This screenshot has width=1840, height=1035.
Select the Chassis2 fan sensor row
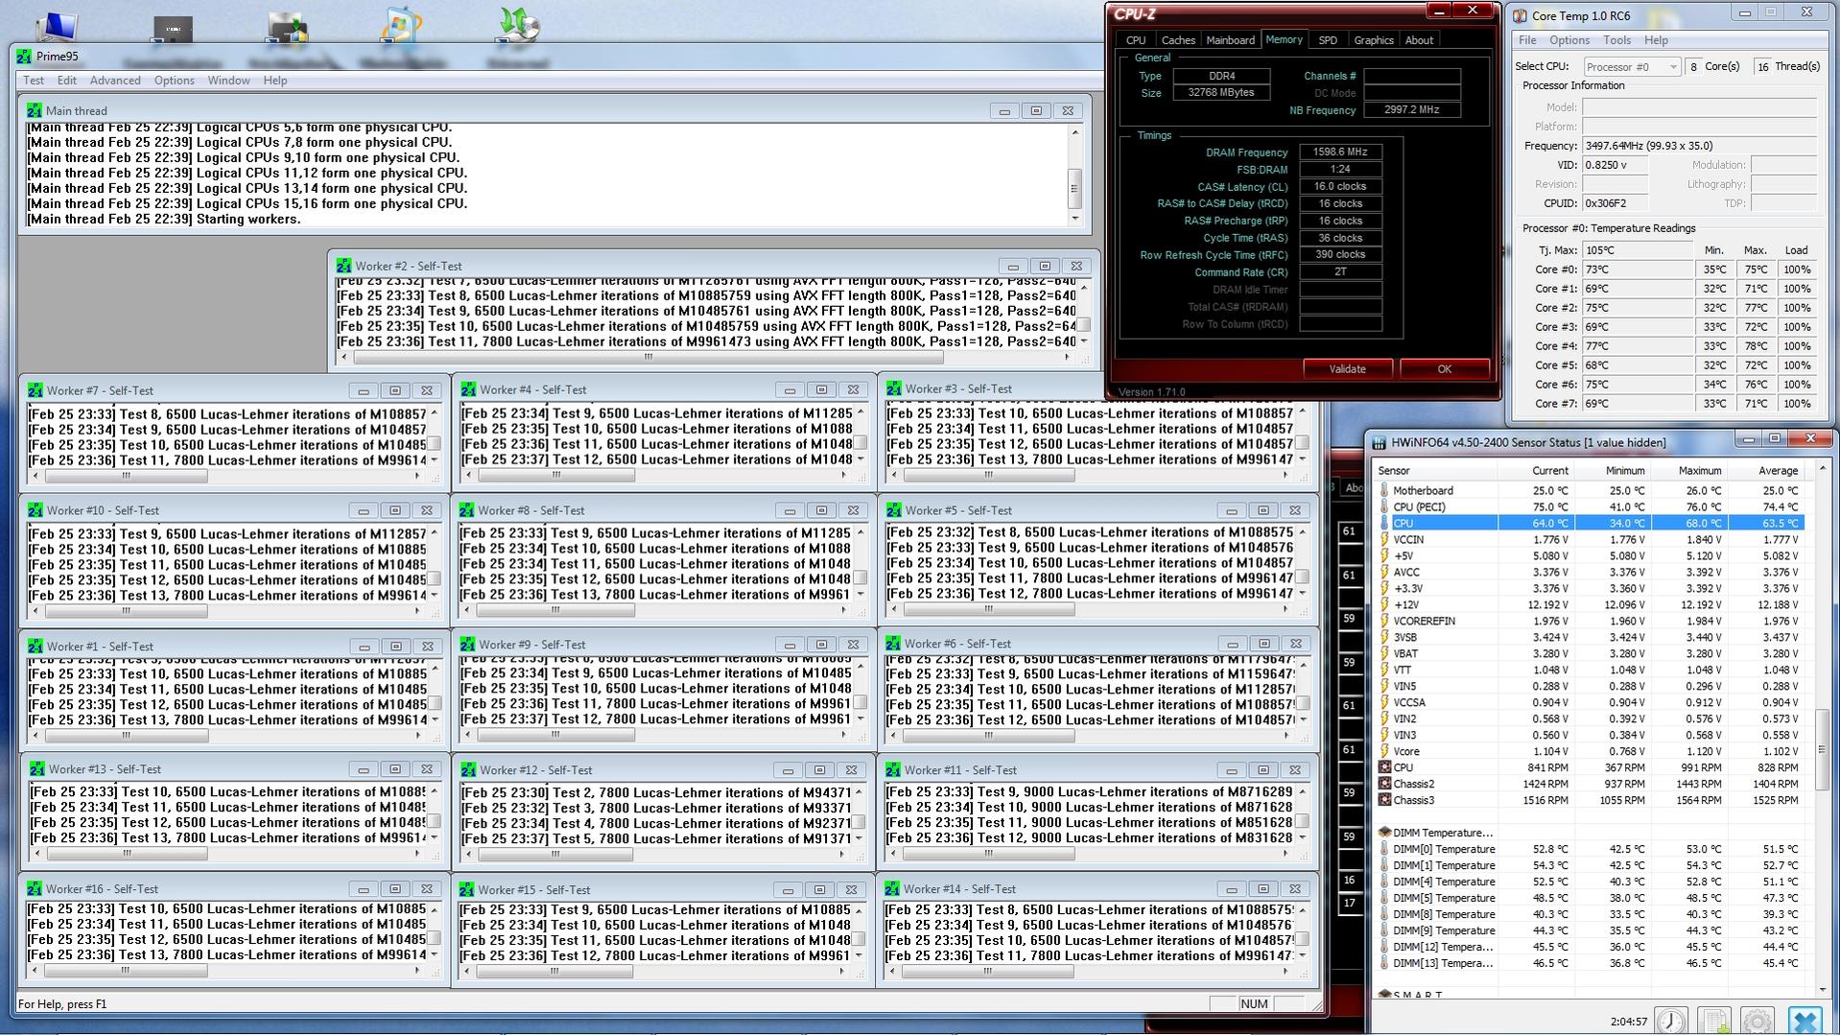point(1590,785)
